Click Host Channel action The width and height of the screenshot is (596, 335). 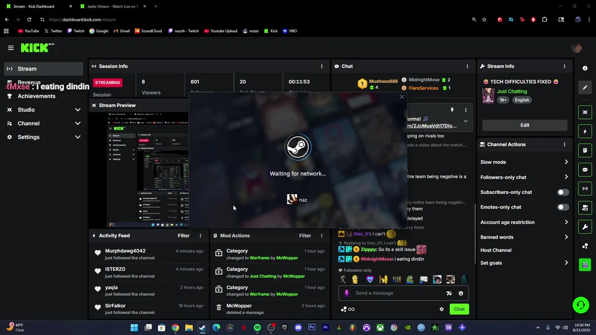click(x=496, y=250)
